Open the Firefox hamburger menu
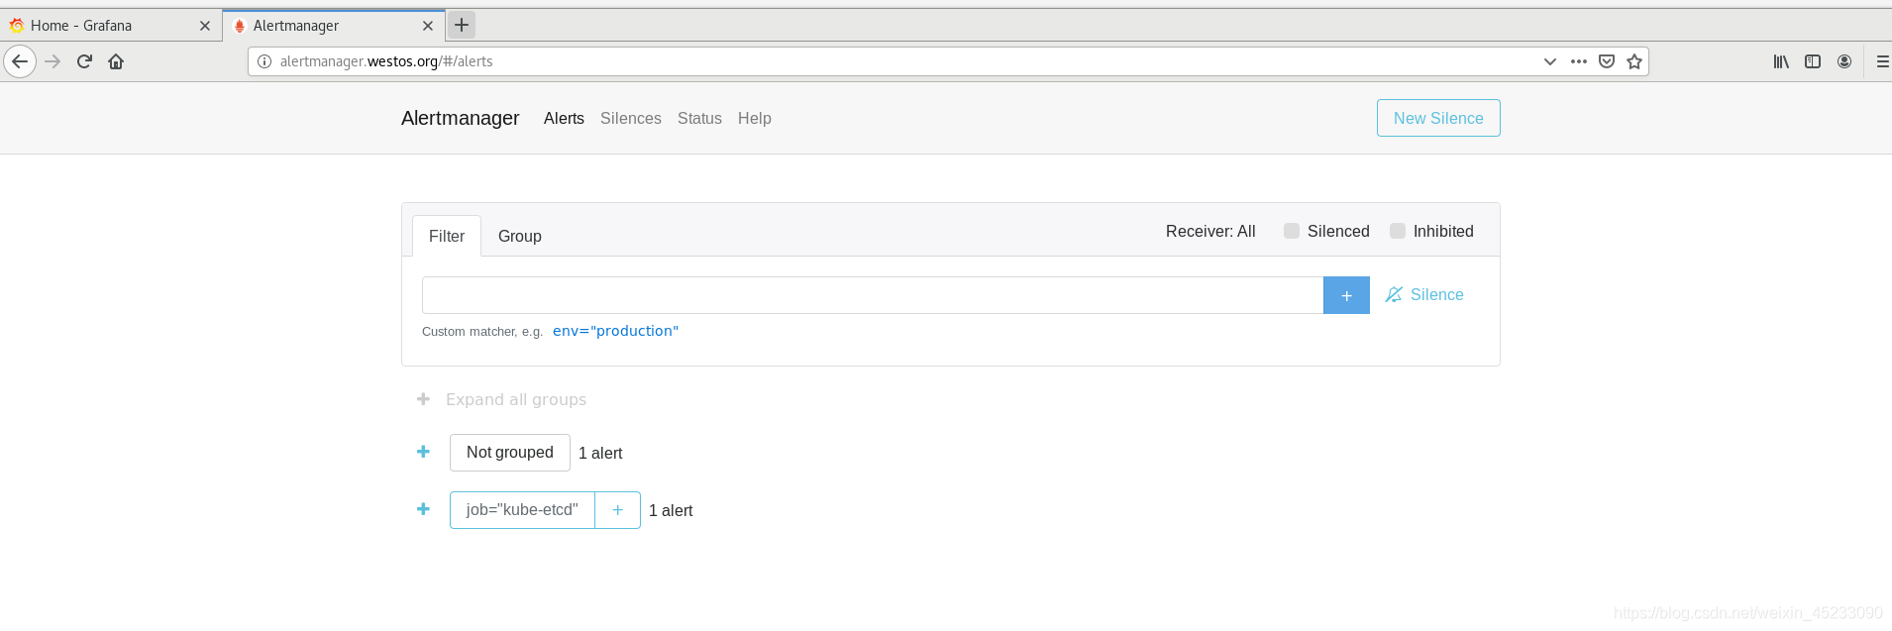This screenshot has width=1892, height=631. point(1882,61)
